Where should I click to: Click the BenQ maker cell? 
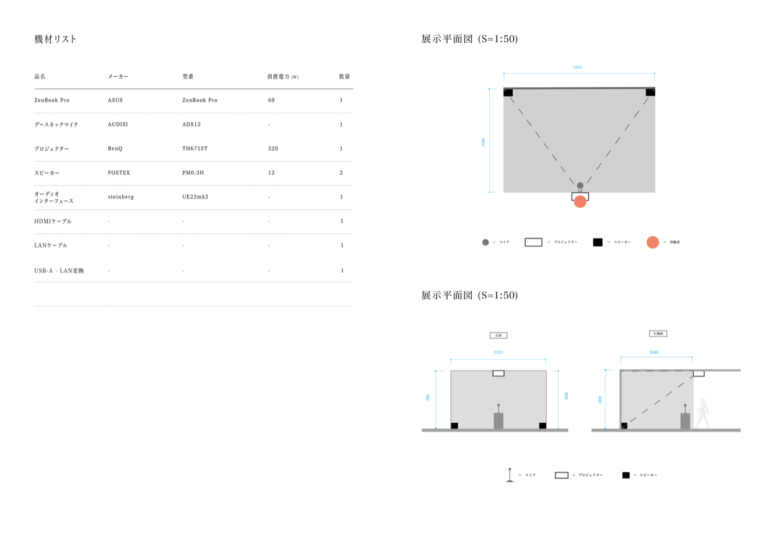point(115,149)
